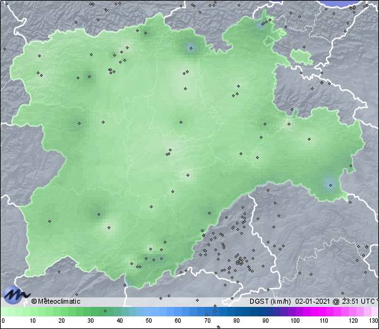Click the legend value 110
Screen dimensions: 379x329
(324, 321)
